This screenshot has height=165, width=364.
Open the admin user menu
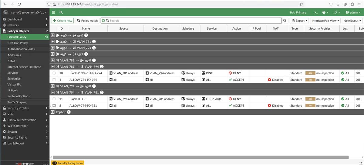(354, 12)
